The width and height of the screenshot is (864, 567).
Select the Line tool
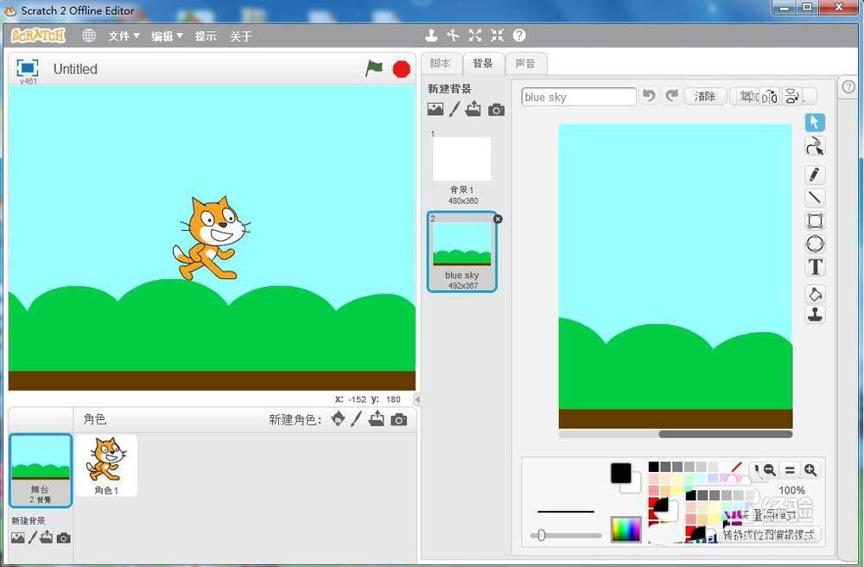pyautogui.click(x=815, y=197)
